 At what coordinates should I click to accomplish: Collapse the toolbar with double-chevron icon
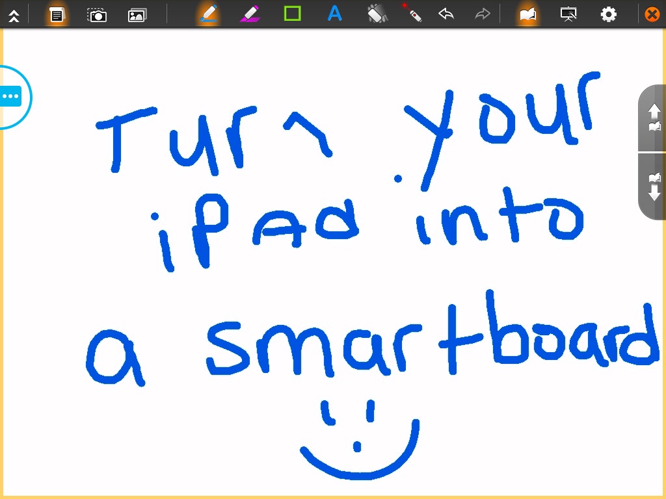(14, 16)
